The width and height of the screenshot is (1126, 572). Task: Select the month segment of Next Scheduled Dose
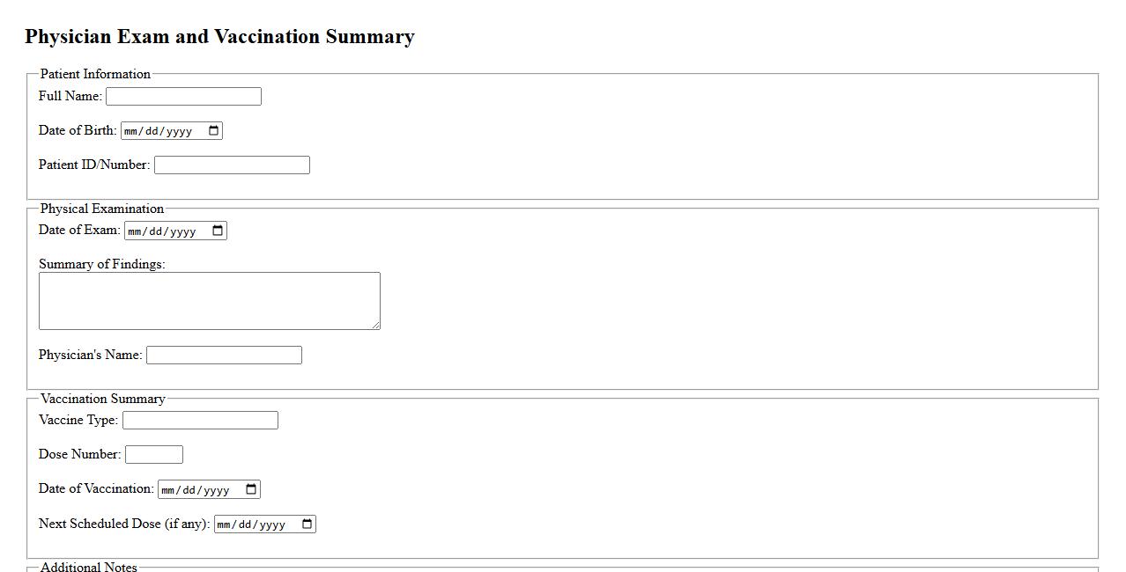226,525
